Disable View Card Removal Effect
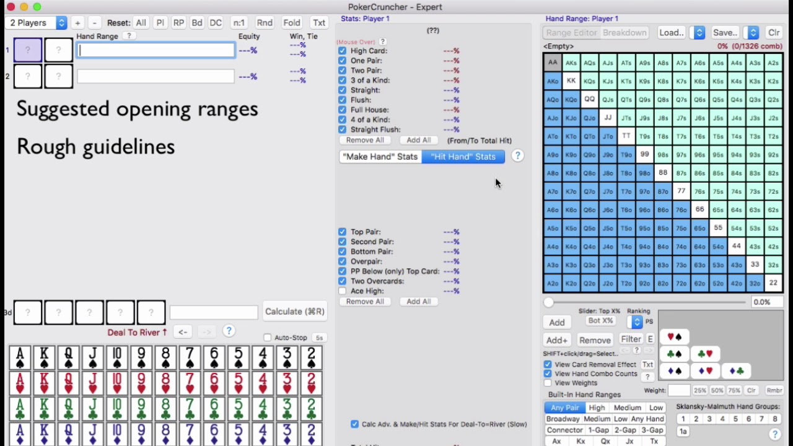 point(548,364)
